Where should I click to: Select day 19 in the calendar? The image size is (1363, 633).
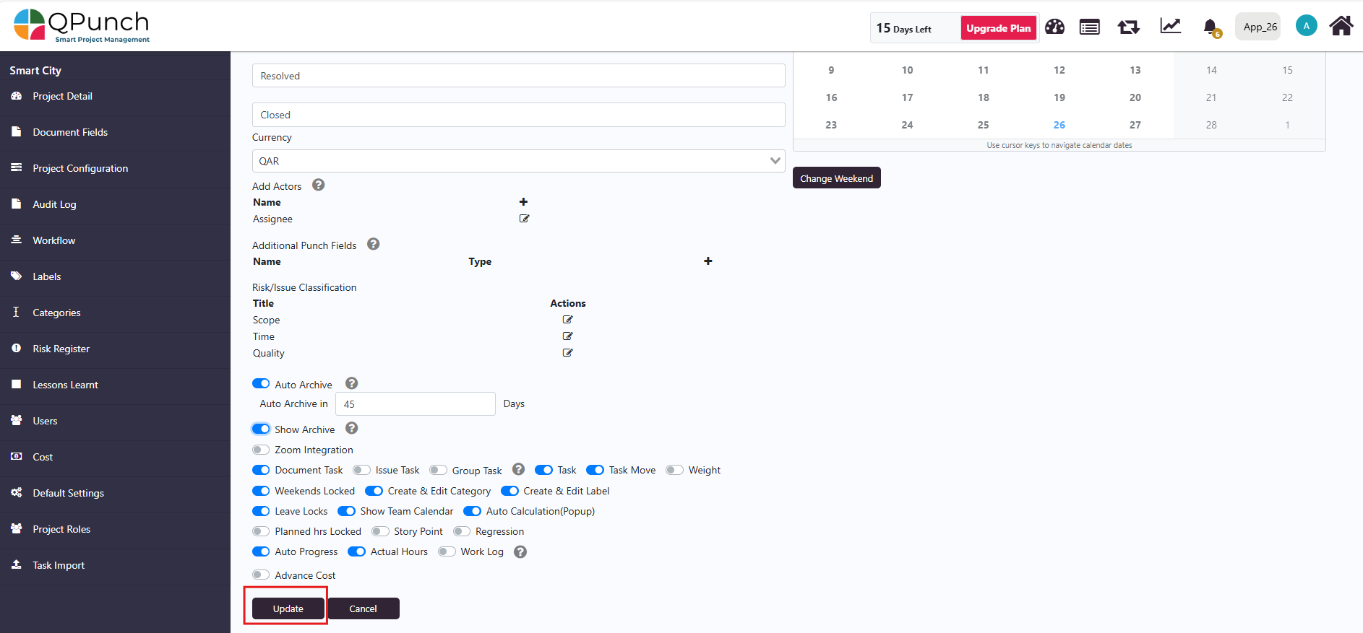point(1059,97)
